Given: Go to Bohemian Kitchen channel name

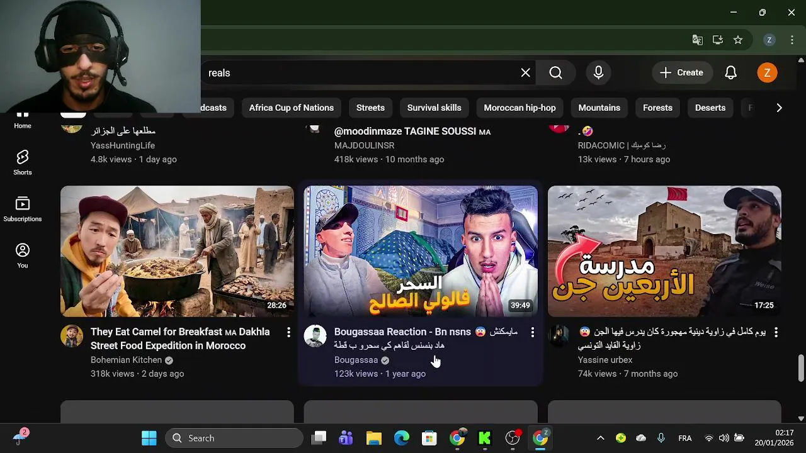Looking at the screenshot, I should pyautogui.click(x=126, y=360).
